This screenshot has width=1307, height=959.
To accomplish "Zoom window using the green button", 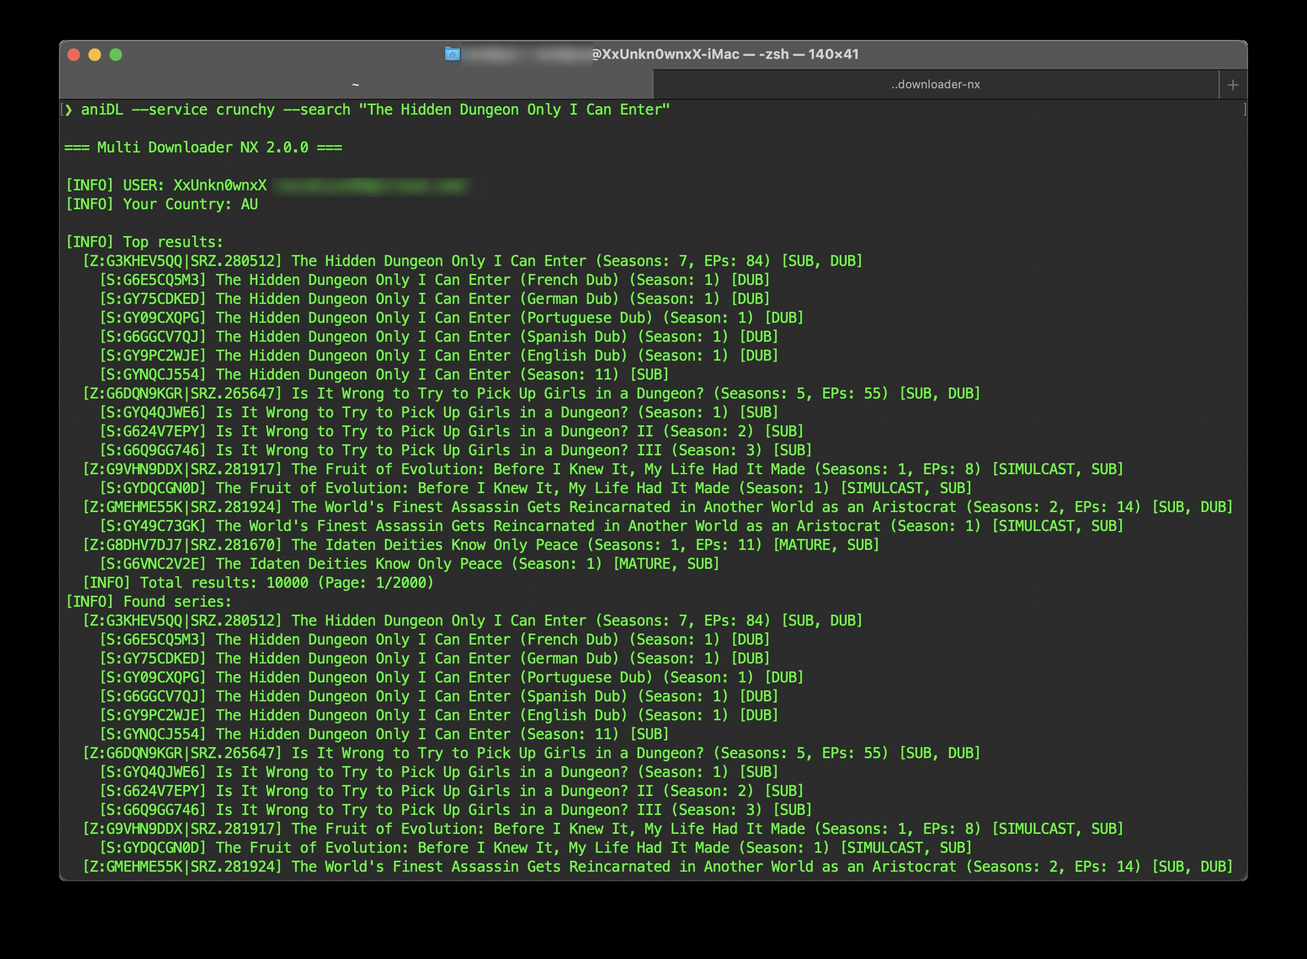I will [116, 55].
